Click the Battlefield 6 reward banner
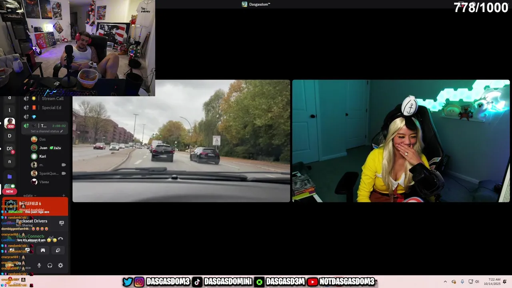The height and width of the screenshot is (288, 512). pos(35,206)
